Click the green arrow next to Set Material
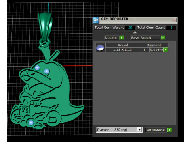The image size is (190, 142). coord(170,130)
